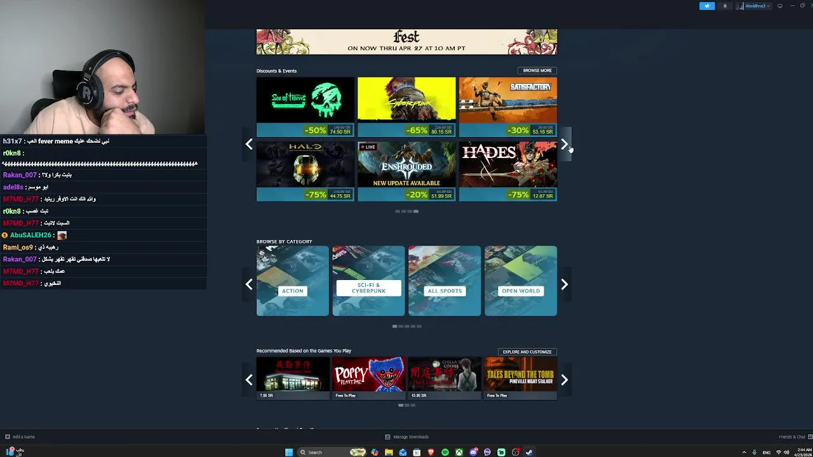Browse the OPEN WORLD category
Screen dimensions: 813x457
[521, 281]
